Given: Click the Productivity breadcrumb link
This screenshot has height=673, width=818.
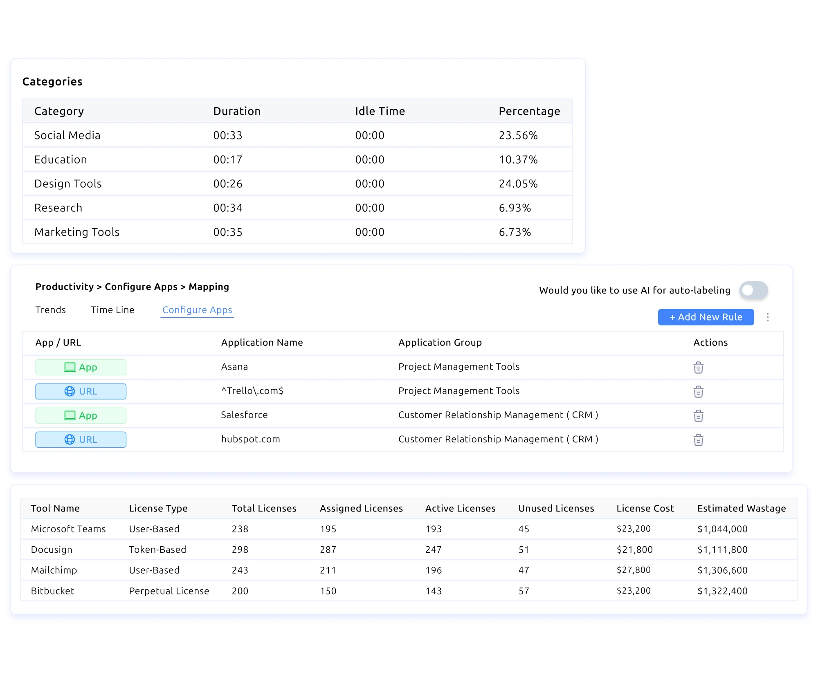Looking at the screenshot, I should [x=64, y=287].
